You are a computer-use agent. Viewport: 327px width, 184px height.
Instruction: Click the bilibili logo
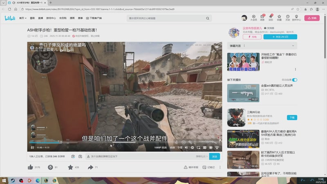click(x=10, y=18)
